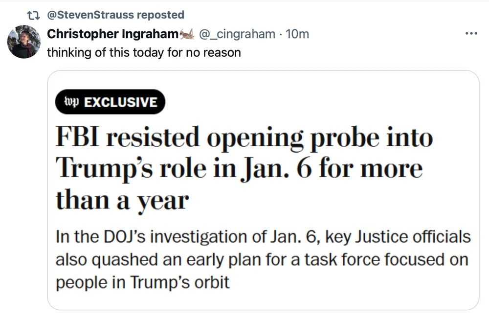Click the "FBI resisted opening probe into" headline line

click(244, 138)
